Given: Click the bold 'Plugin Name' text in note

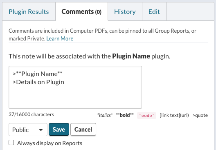Looking at the screenshot, I should pos(131,56).
